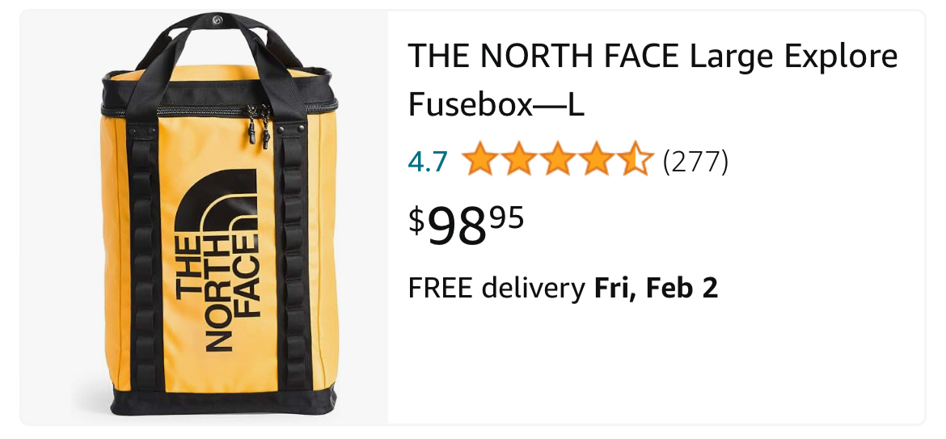
Task: Select the fourth rating star
Action: pyautogui.click(x=596, y=159)
